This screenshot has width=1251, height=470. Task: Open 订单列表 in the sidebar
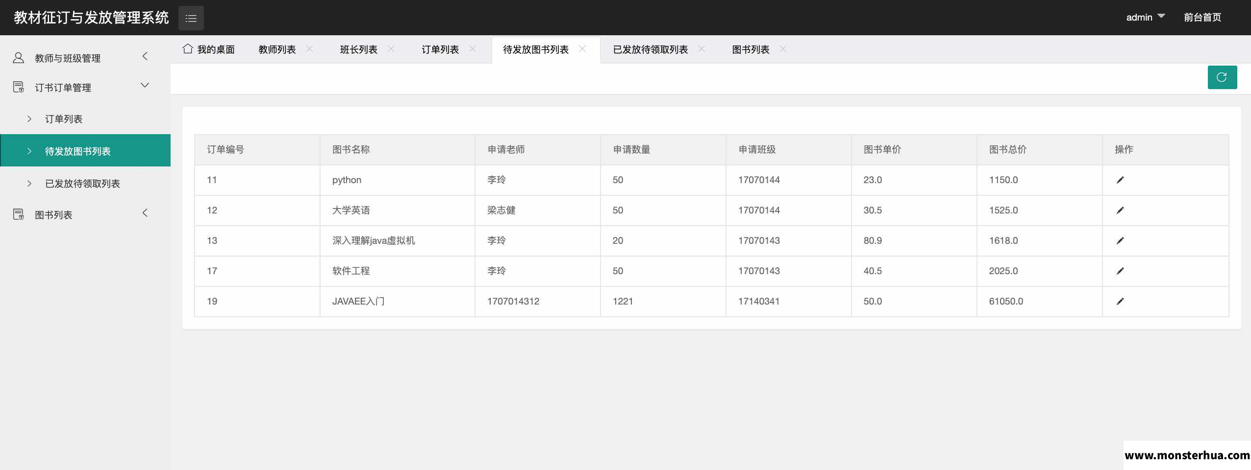[85, 119]
